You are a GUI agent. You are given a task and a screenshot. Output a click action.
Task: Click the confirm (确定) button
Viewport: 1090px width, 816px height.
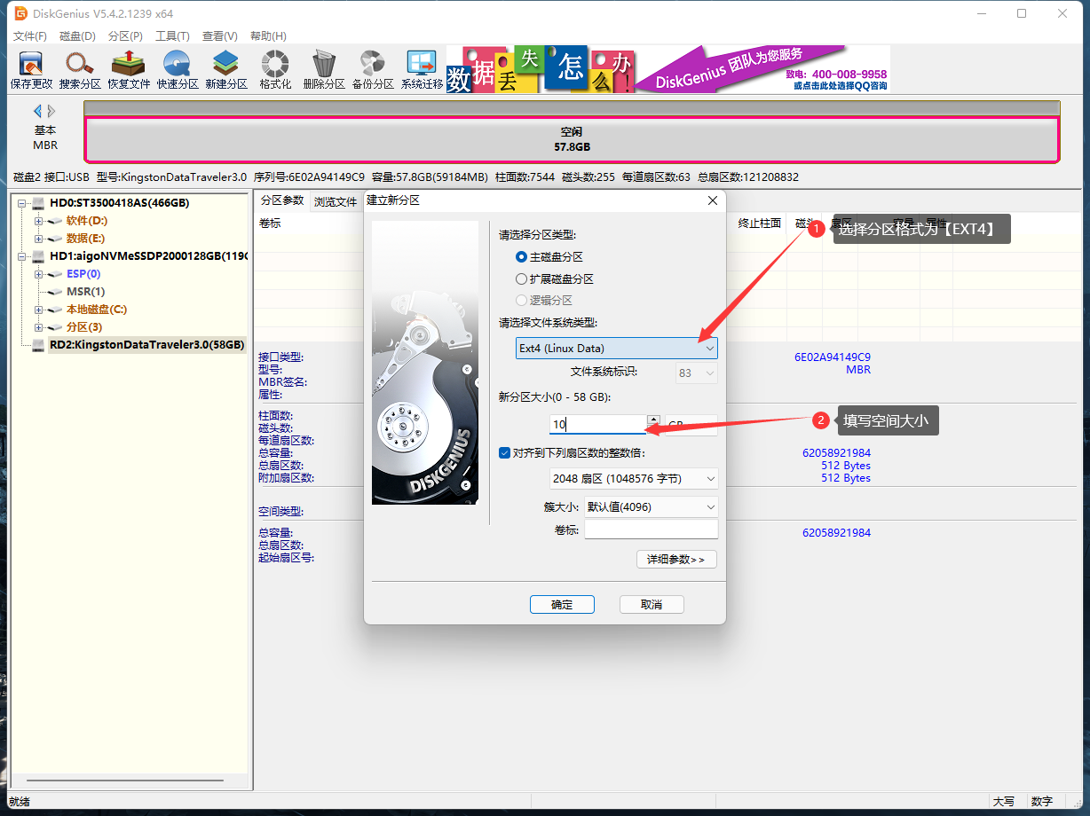tap(562, 605)
